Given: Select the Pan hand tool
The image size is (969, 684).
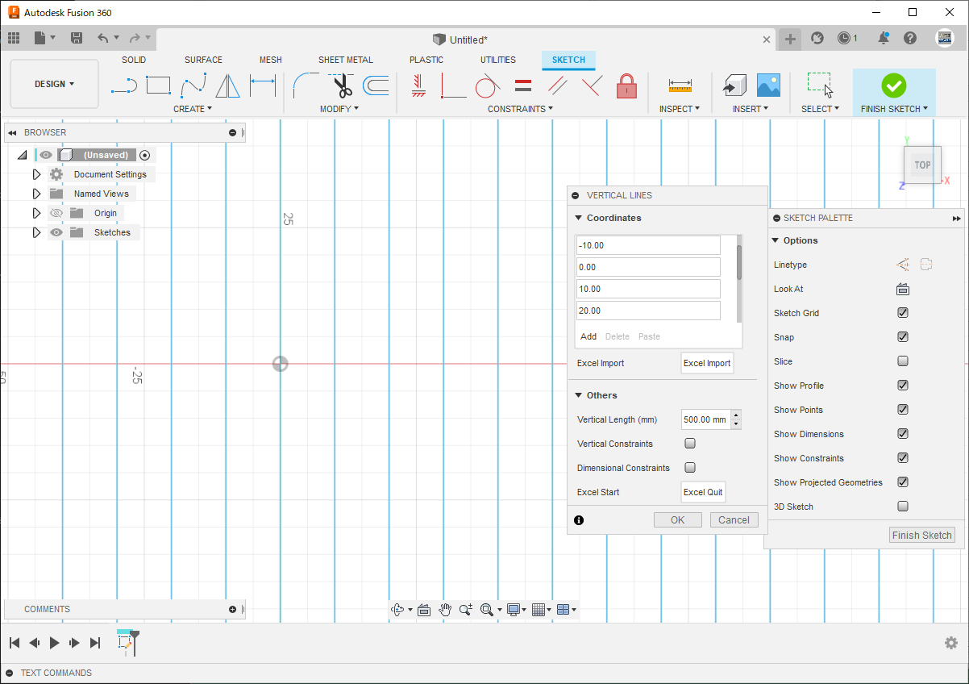Looking at the screenshot, I should [445, 610].
